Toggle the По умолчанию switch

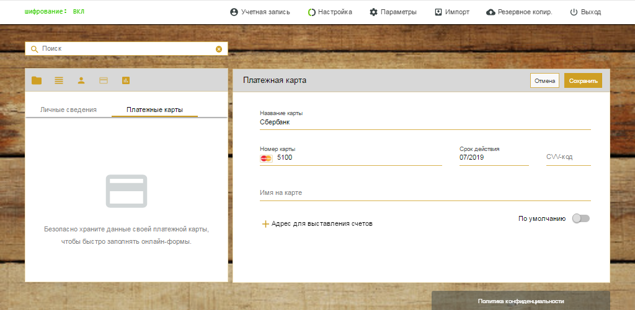tap(580, 218)
